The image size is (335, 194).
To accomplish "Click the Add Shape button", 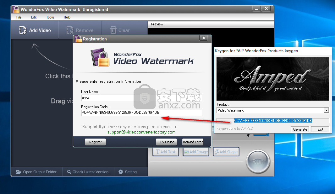I will pyautogui.click(x=226, y=152).
